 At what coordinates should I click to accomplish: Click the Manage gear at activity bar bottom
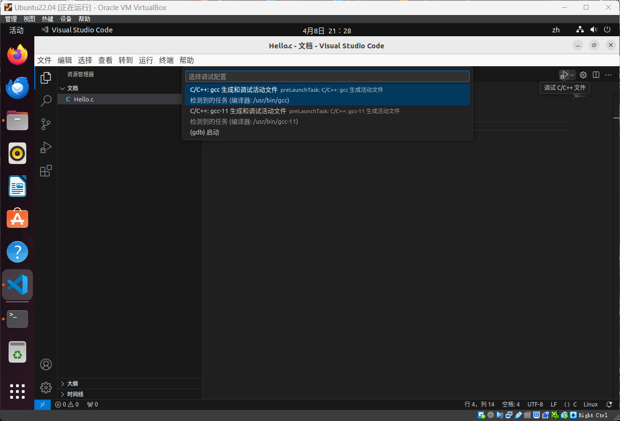(46, 387)
